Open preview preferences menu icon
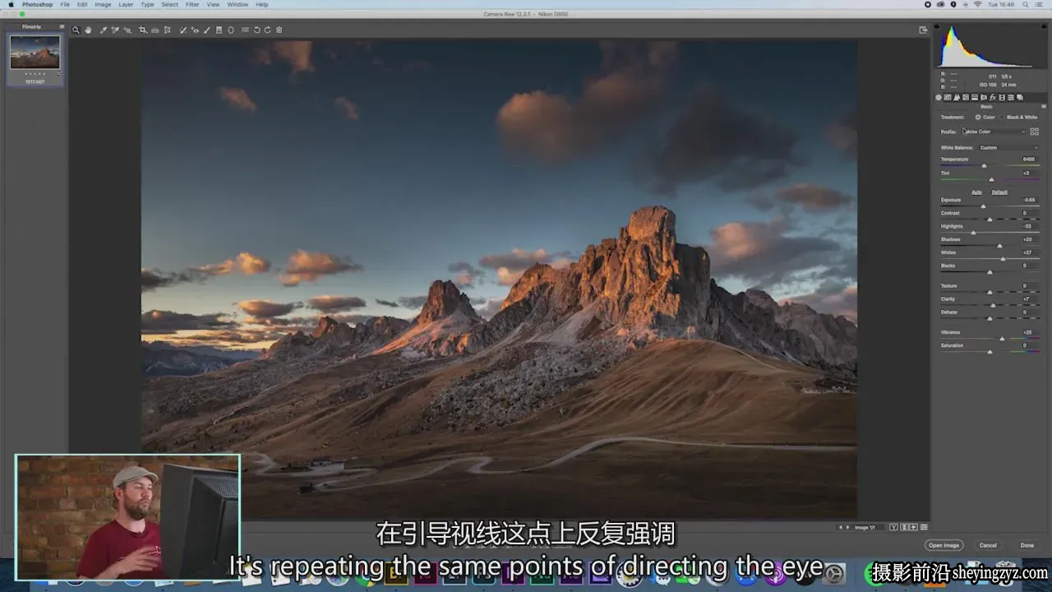Image resolution: width=1052 pixels, height=592 pixels. click(924, 527)
